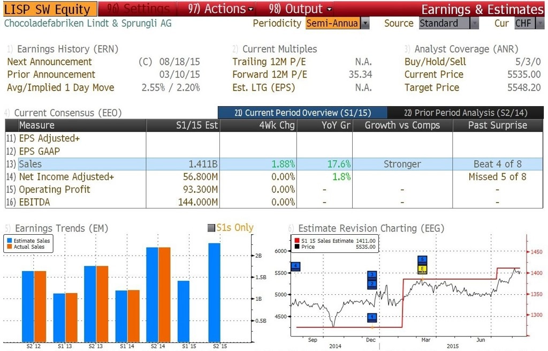The image size is (548, 351).
Task: Click the LISP SW Equity ticker field
Action: 50,9
